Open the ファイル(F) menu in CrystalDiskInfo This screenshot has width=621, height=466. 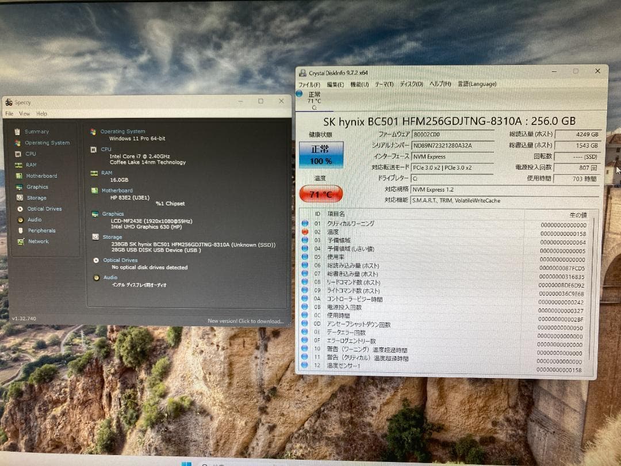(308, 84)
